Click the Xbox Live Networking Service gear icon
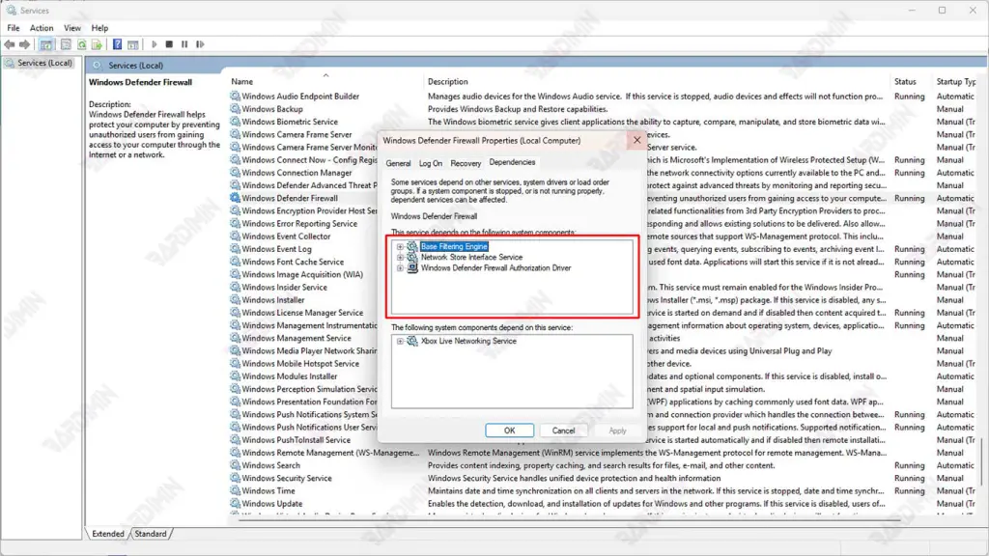The image size is (989, 556). pyautogui.click(x=411, y=341)
